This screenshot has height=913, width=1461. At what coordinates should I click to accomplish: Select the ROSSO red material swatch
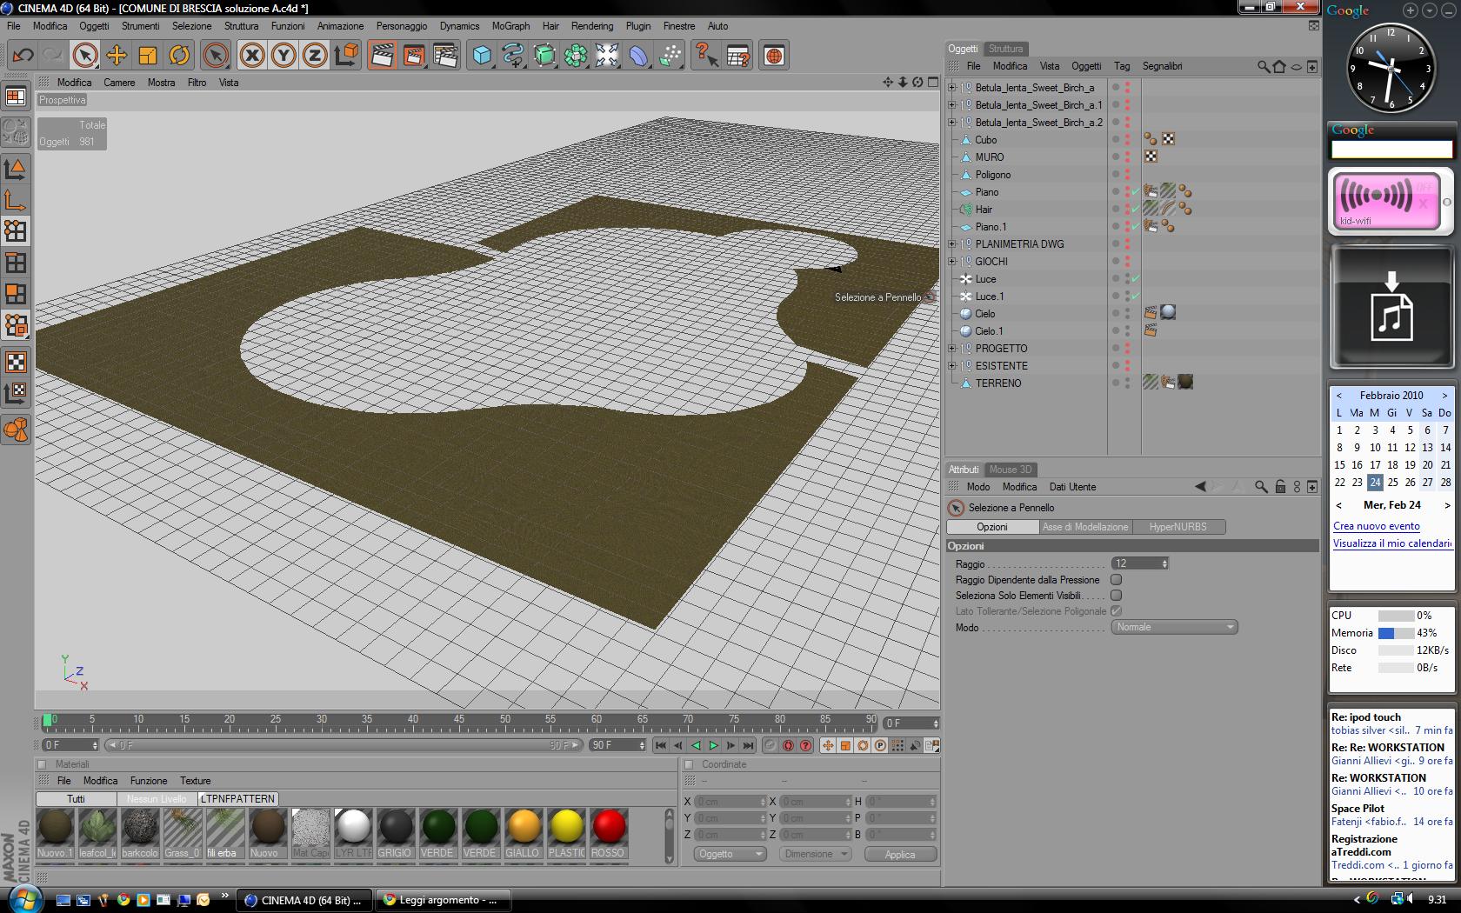pyautogui.click(x=608, y=827)
